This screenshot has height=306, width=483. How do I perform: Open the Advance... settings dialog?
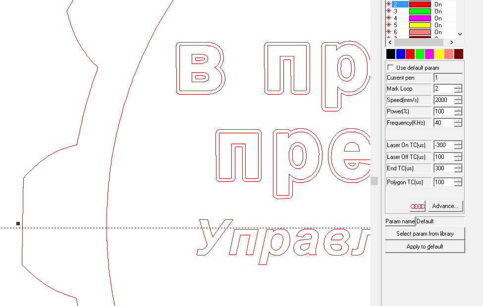click(445, 206)
